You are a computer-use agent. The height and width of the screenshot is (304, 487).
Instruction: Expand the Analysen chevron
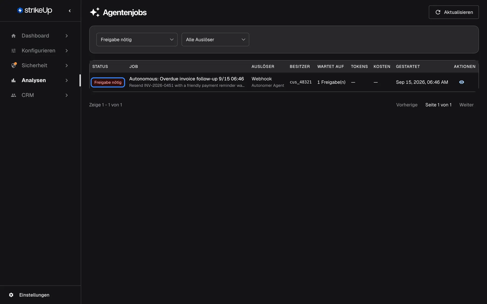67,80
